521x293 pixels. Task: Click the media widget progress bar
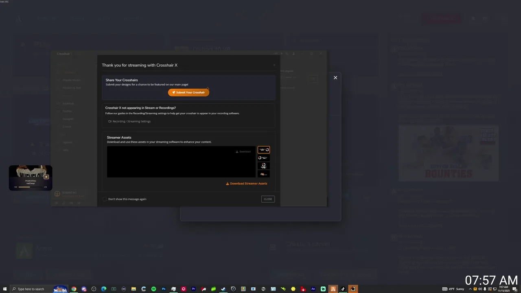point(31,187)
